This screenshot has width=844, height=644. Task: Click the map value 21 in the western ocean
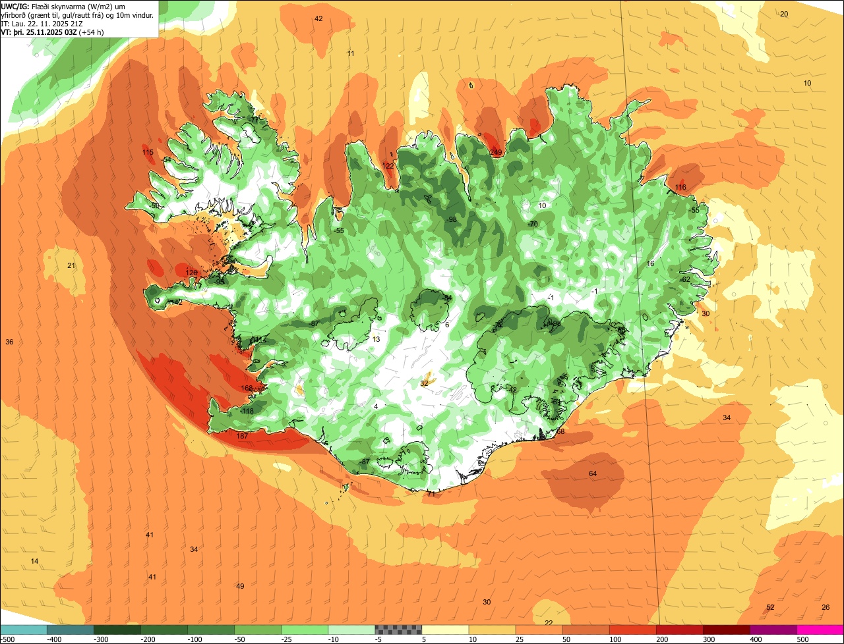coord(71,266)
